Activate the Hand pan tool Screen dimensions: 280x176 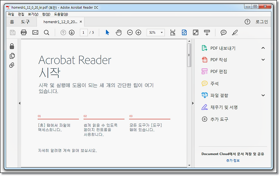click(119, 33)
